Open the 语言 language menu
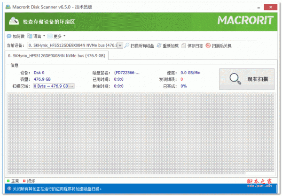282x196 pixels. [37, 36]
